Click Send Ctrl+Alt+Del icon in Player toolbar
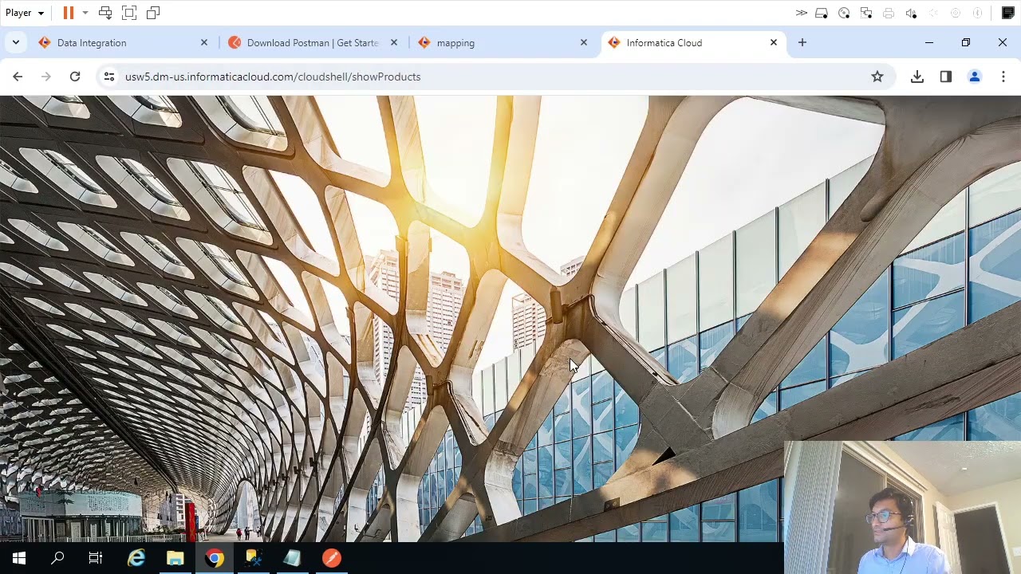The height and width of the screenshot is (574, 1021). click(x=105, y=13)
